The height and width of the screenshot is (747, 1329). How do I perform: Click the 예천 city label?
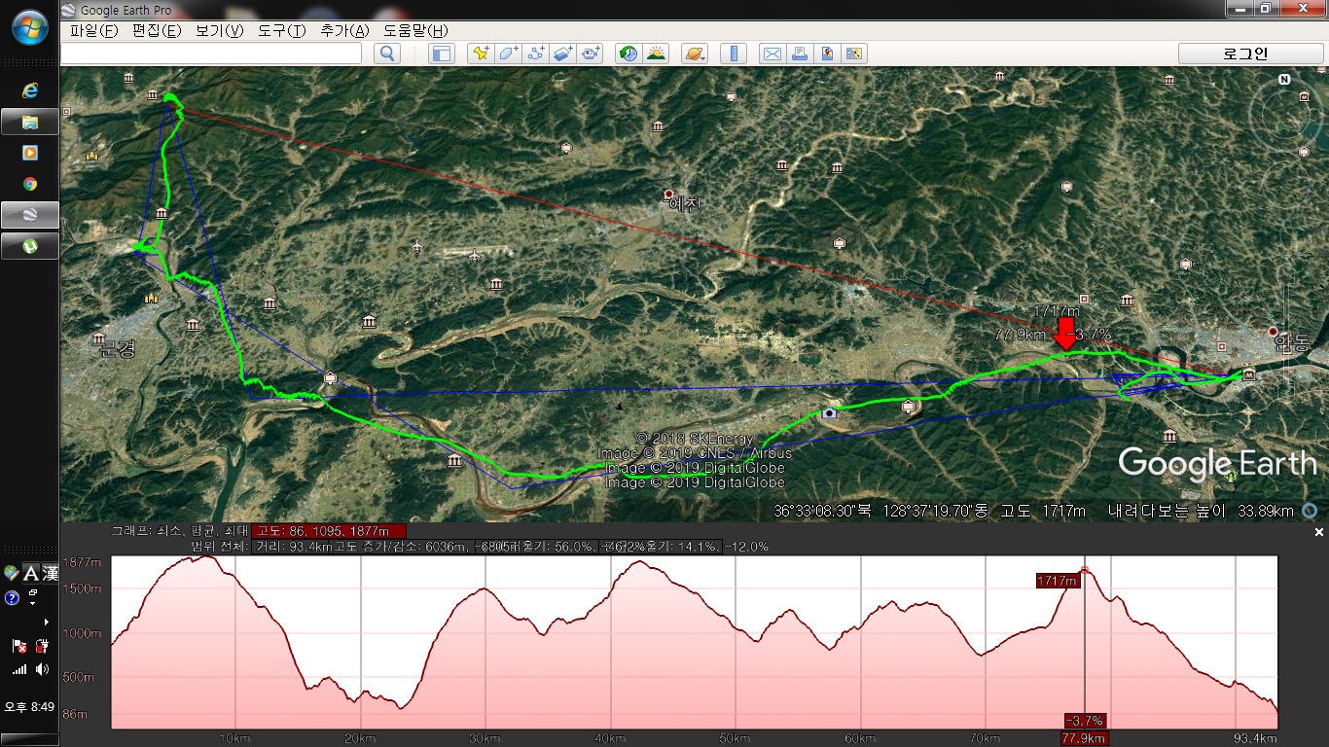685,204
